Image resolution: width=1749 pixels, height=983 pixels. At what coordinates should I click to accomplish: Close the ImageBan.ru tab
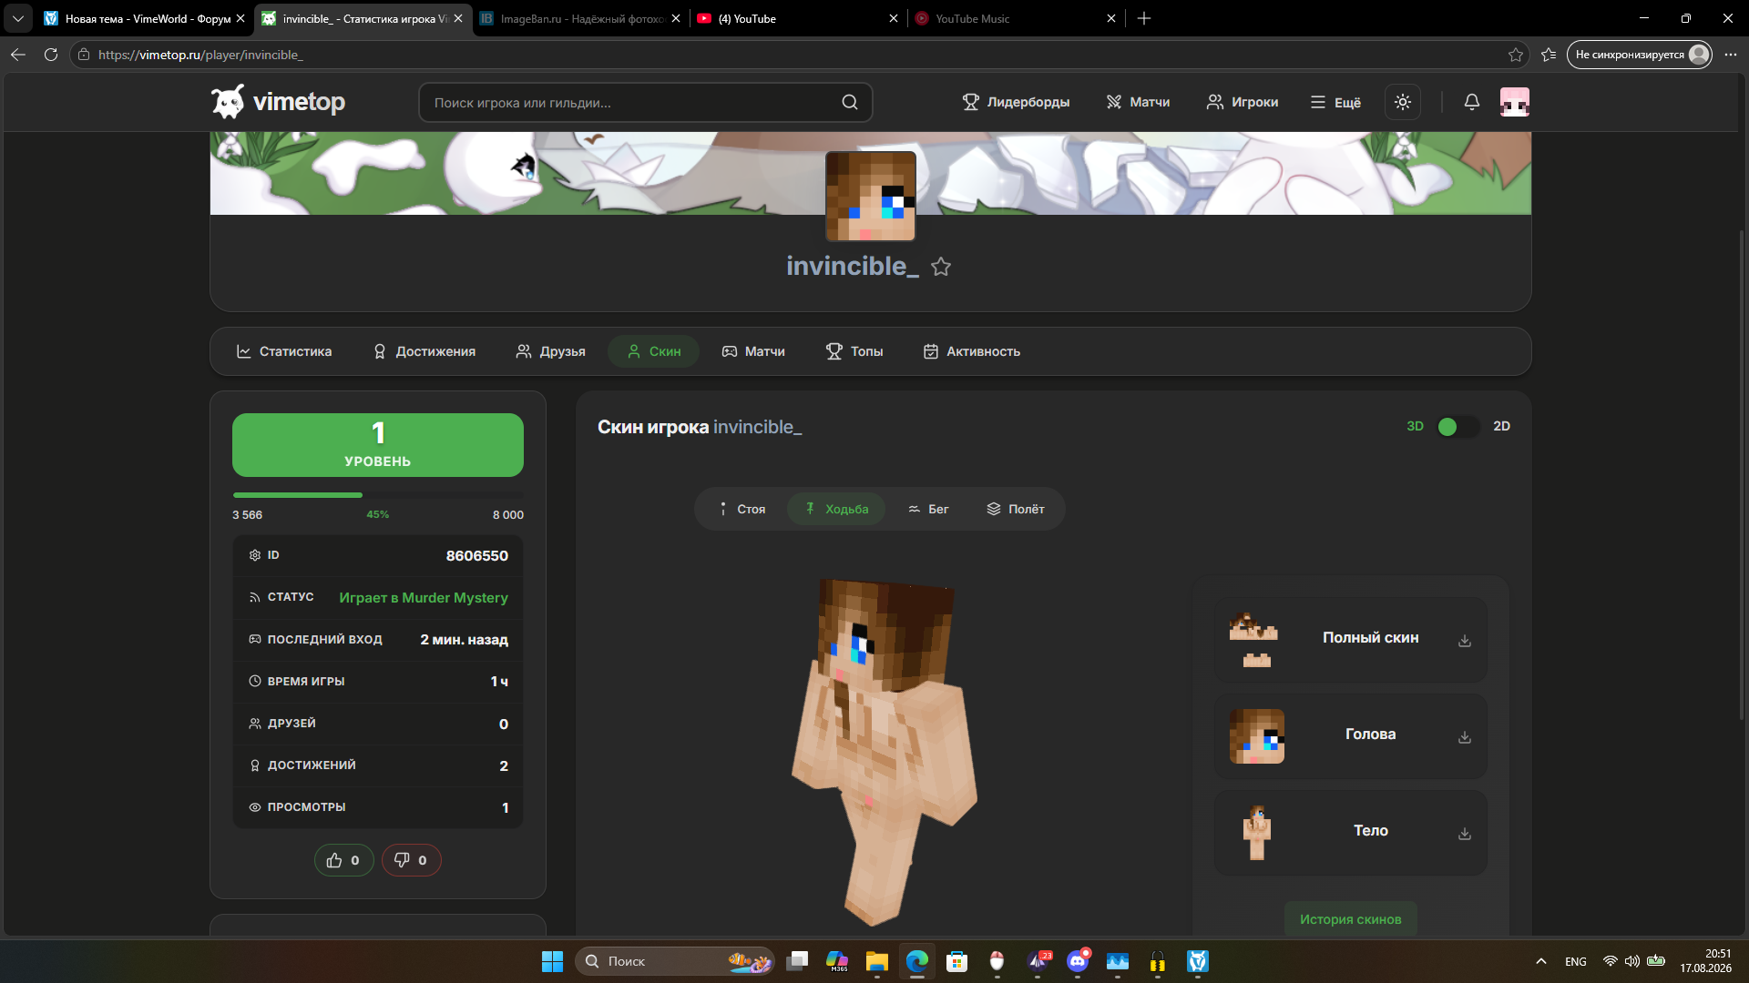point(676,18)
